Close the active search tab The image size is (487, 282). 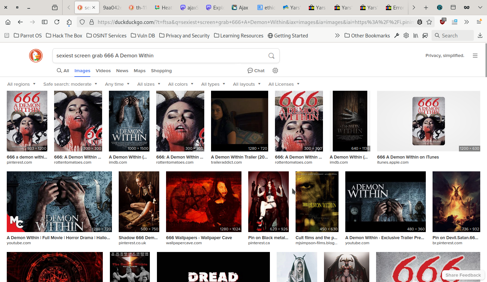pyautogui.click(x=94, y=7)
